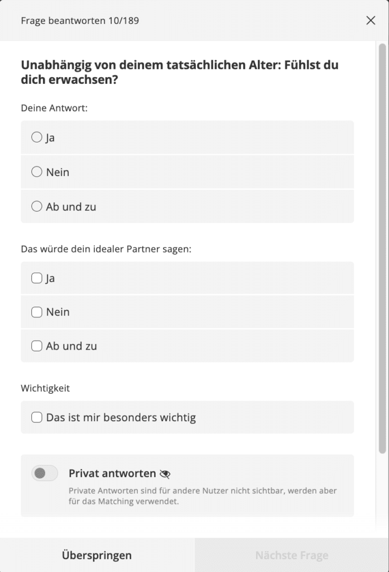389x572 pixels.
Task: Pick the 'Ab und zu' radio option
Action: point(36,207)
